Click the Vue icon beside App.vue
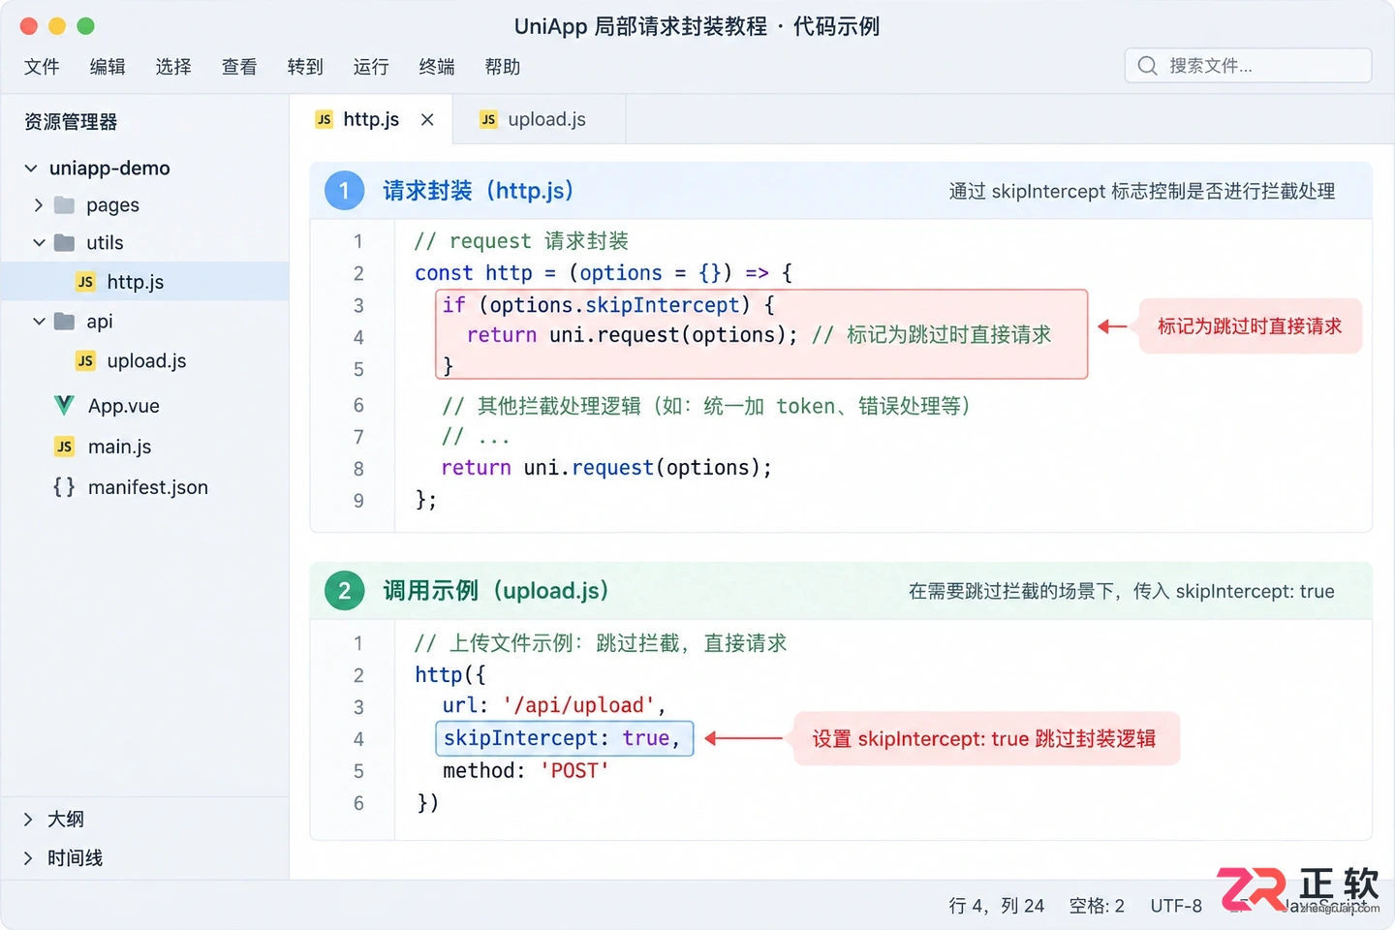This screenshot has width=1395, height=930. click(x=64, y=406)
